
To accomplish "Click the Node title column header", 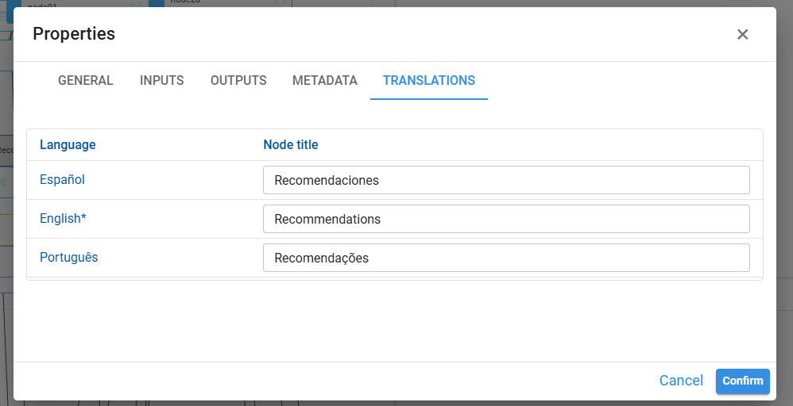I will [291, 145].
